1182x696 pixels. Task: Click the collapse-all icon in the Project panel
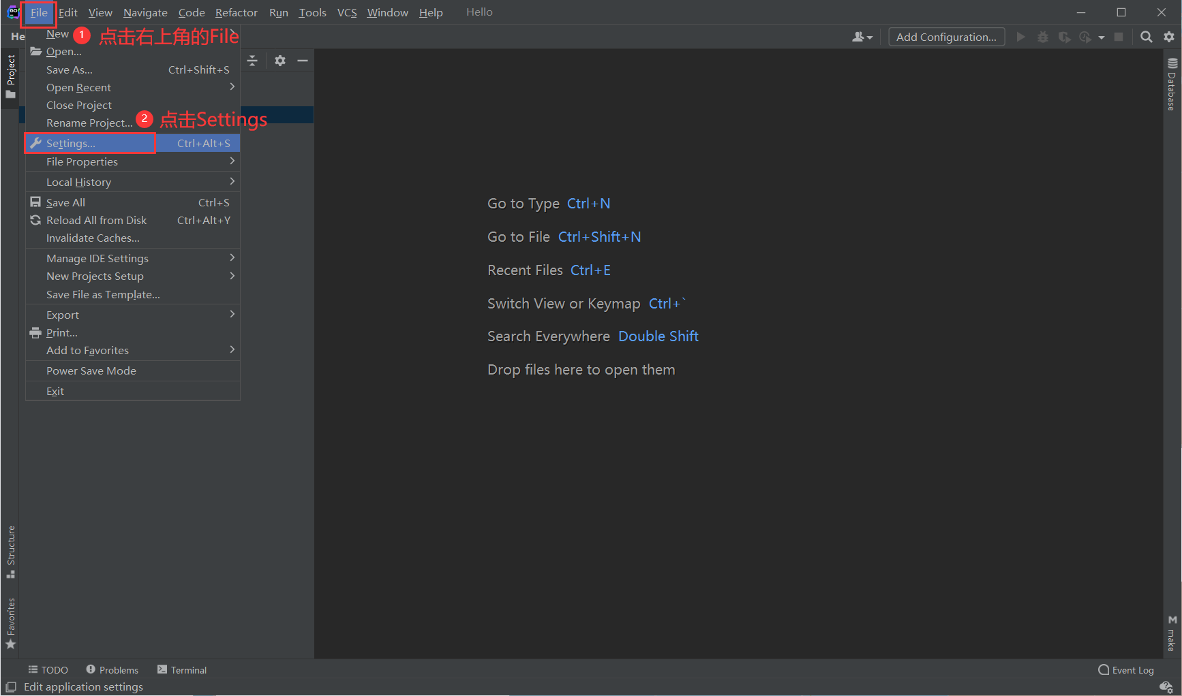pos(252,61)
